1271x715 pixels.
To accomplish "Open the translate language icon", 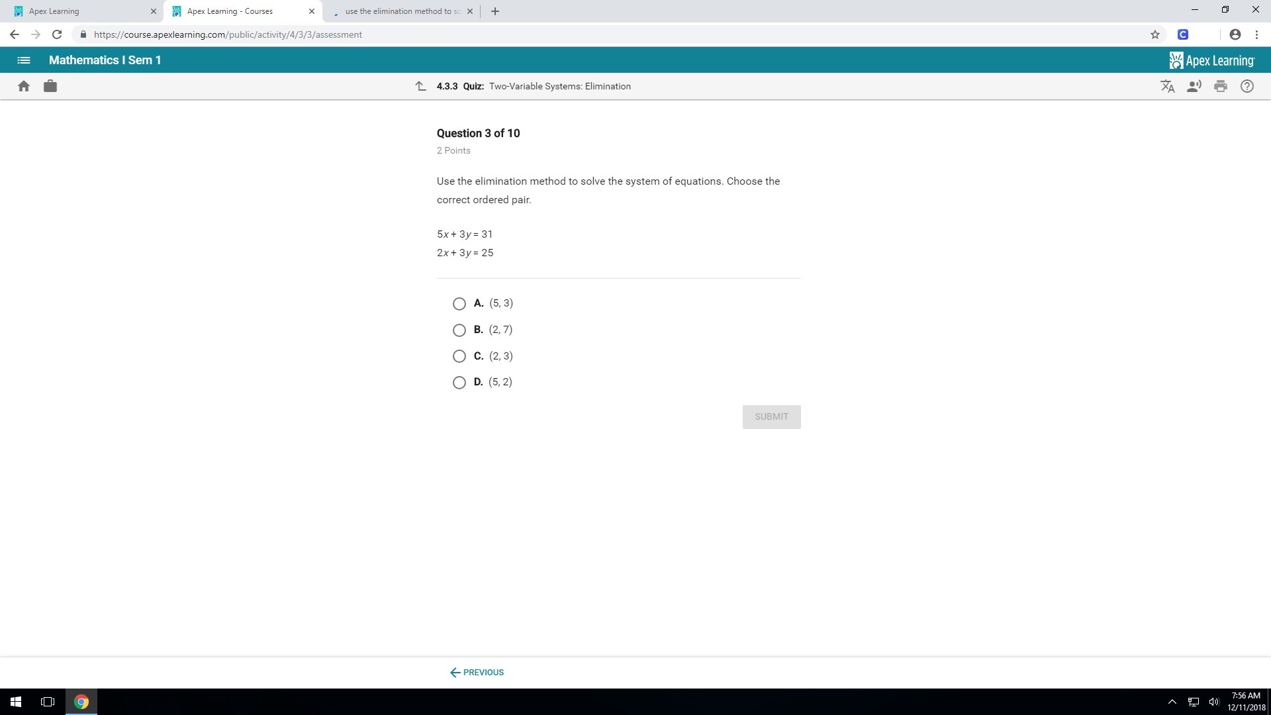I will (1168, 86).
